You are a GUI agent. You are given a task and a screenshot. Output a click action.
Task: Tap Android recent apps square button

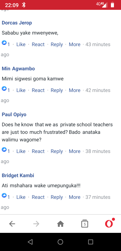point(90,242)
